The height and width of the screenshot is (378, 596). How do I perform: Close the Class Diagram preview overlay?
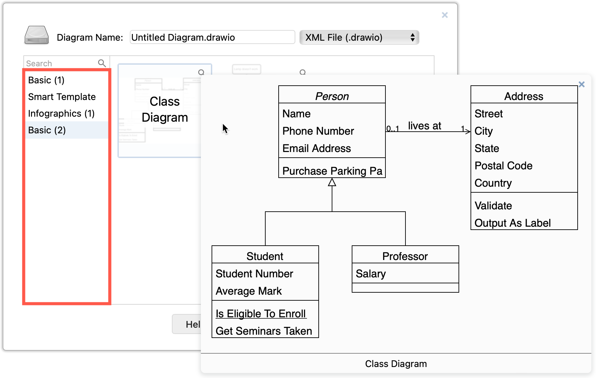581,84
